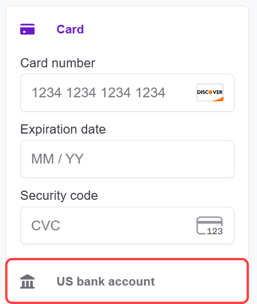Focus the Card number input field

pos(127,93)
